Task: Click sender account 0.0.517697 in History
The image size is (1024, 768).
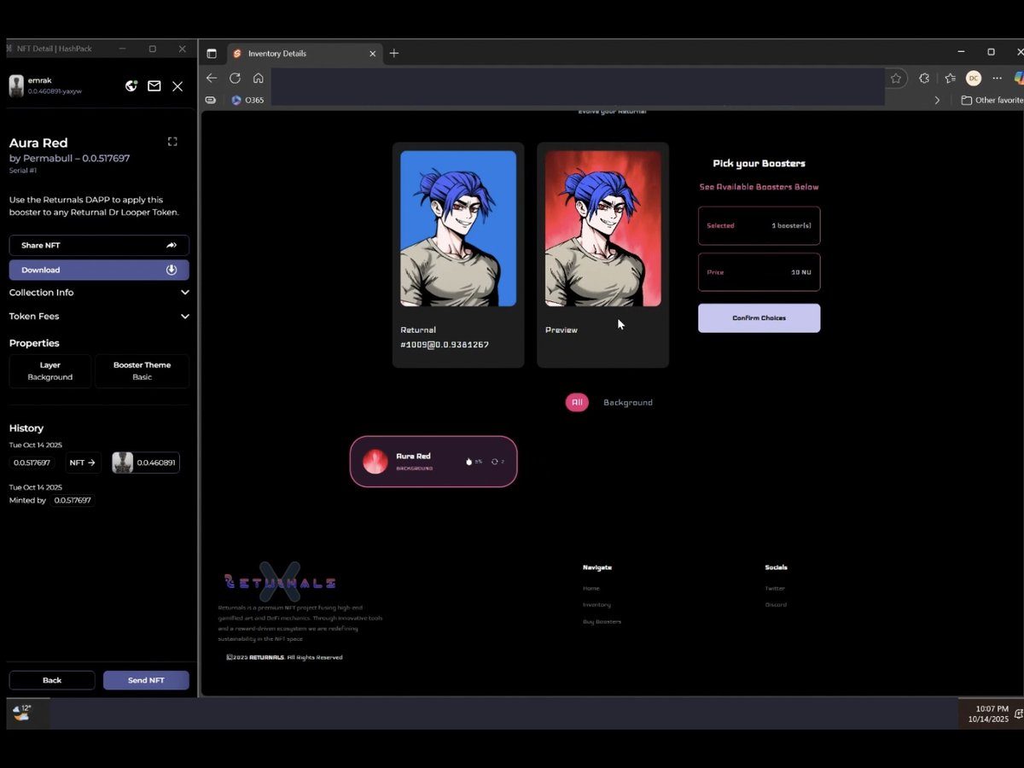Action: (32, 463)
